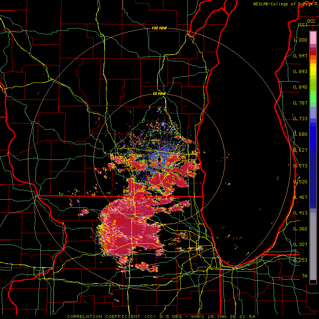Click the 0.680 scale value
This screenshot has height=319, width=319.
[x=300, y=134]
